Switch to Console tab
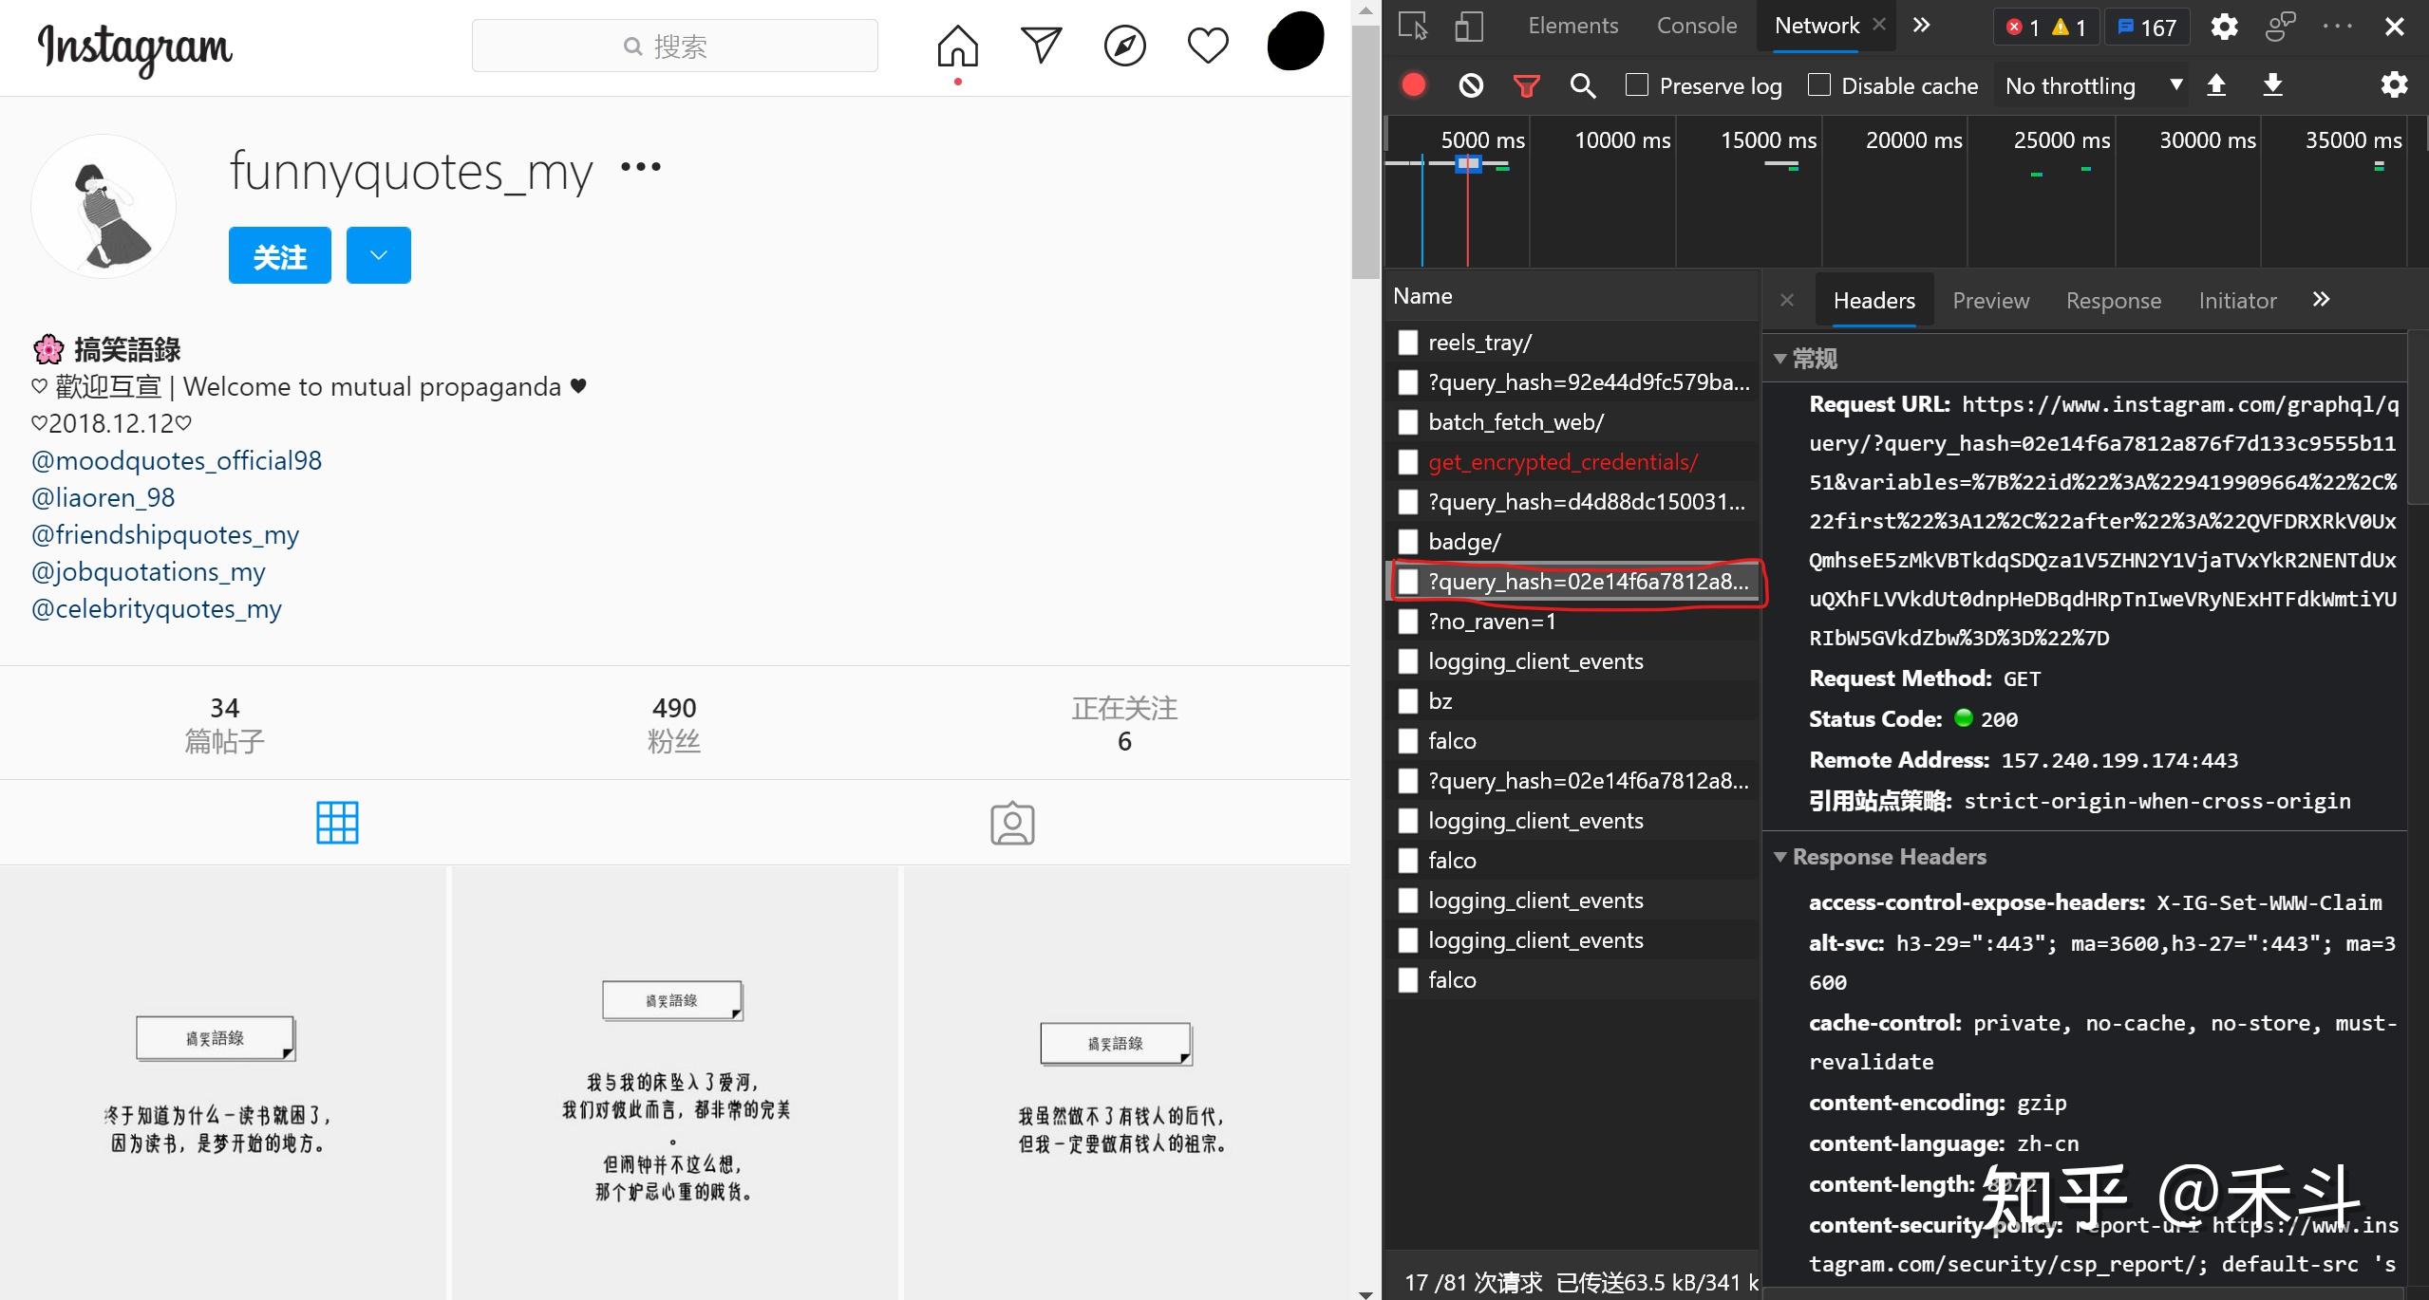Image resolution: width=2429 pixels, height=1300 pixels. [1696, 26]
